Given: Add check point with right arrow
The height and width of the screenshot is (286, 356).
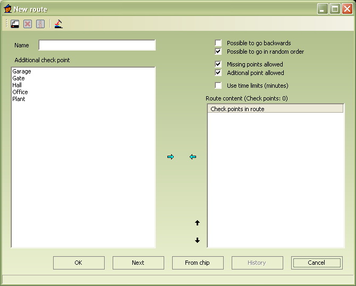Looking at the screenshot, I should (171, 157).
